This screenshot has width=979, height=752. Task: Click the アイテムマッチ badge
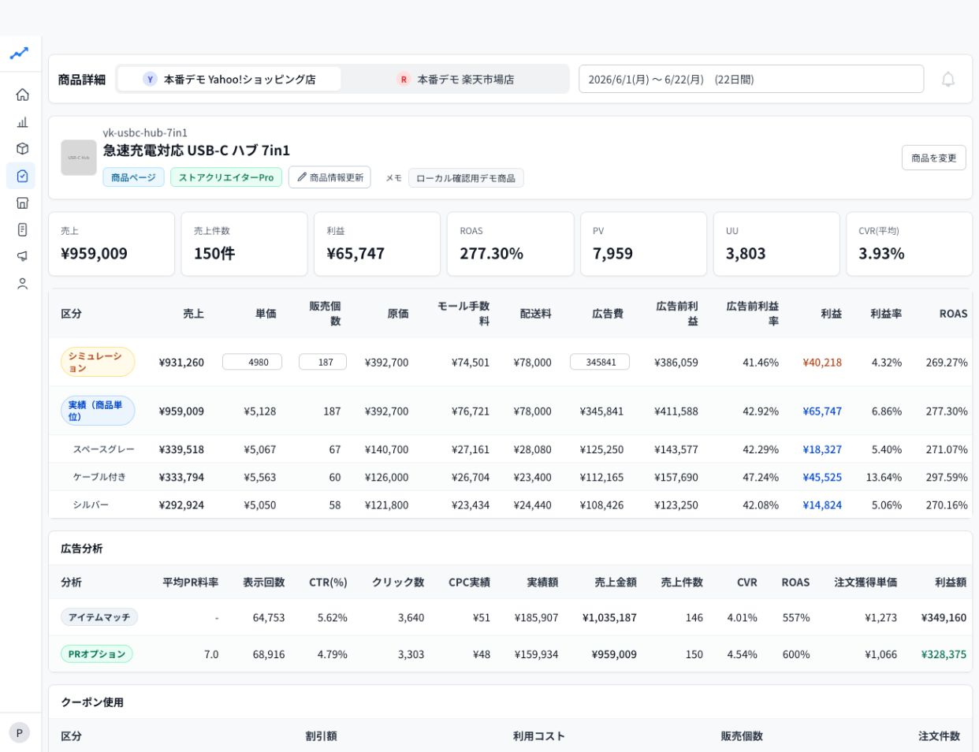point(99,617)
